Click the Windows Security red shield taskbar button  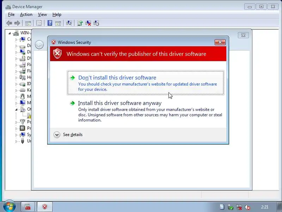click(45, 207)
